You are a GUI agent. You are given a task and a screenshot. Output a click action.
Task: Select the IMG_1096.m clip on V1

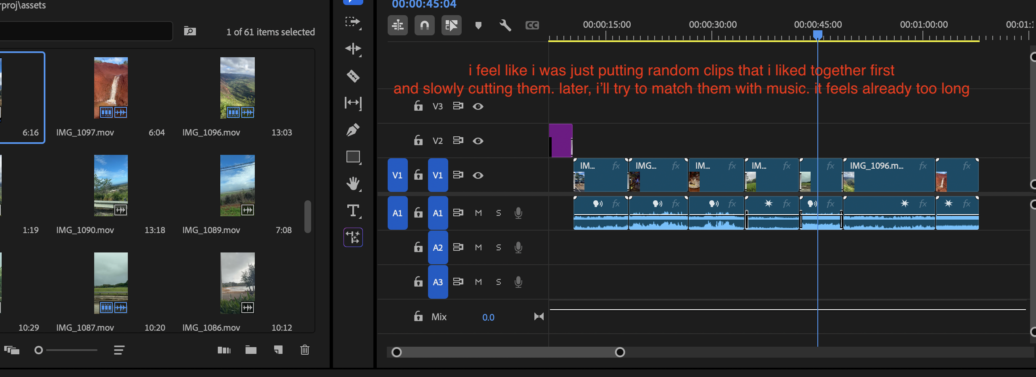pos(889,175)
